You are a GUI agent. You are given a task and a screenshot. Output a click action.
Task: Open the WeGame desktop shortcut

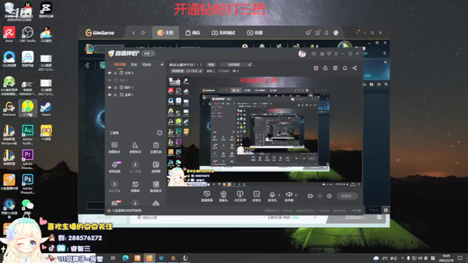click(9, 109)
